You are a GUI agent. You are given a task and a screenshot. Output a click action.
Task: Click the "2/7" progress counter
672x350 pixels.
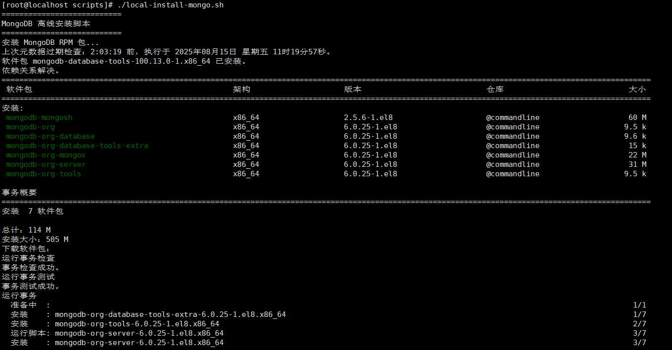(639, 324)
